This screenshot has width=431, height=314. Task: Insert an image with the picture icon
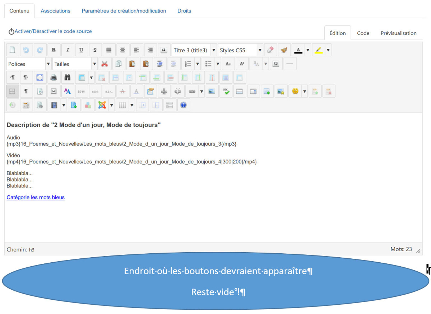[212, 91]
